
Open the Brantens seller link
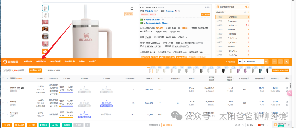click(170, 11)
